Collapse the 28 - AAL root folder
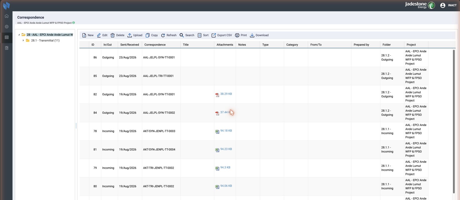The height and width of the screenshot is (200, 460). click(19, 35)
